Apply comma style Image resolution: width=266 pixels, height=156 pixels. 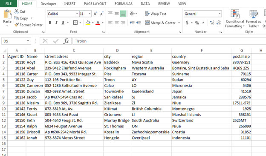[x=203, y=23]
